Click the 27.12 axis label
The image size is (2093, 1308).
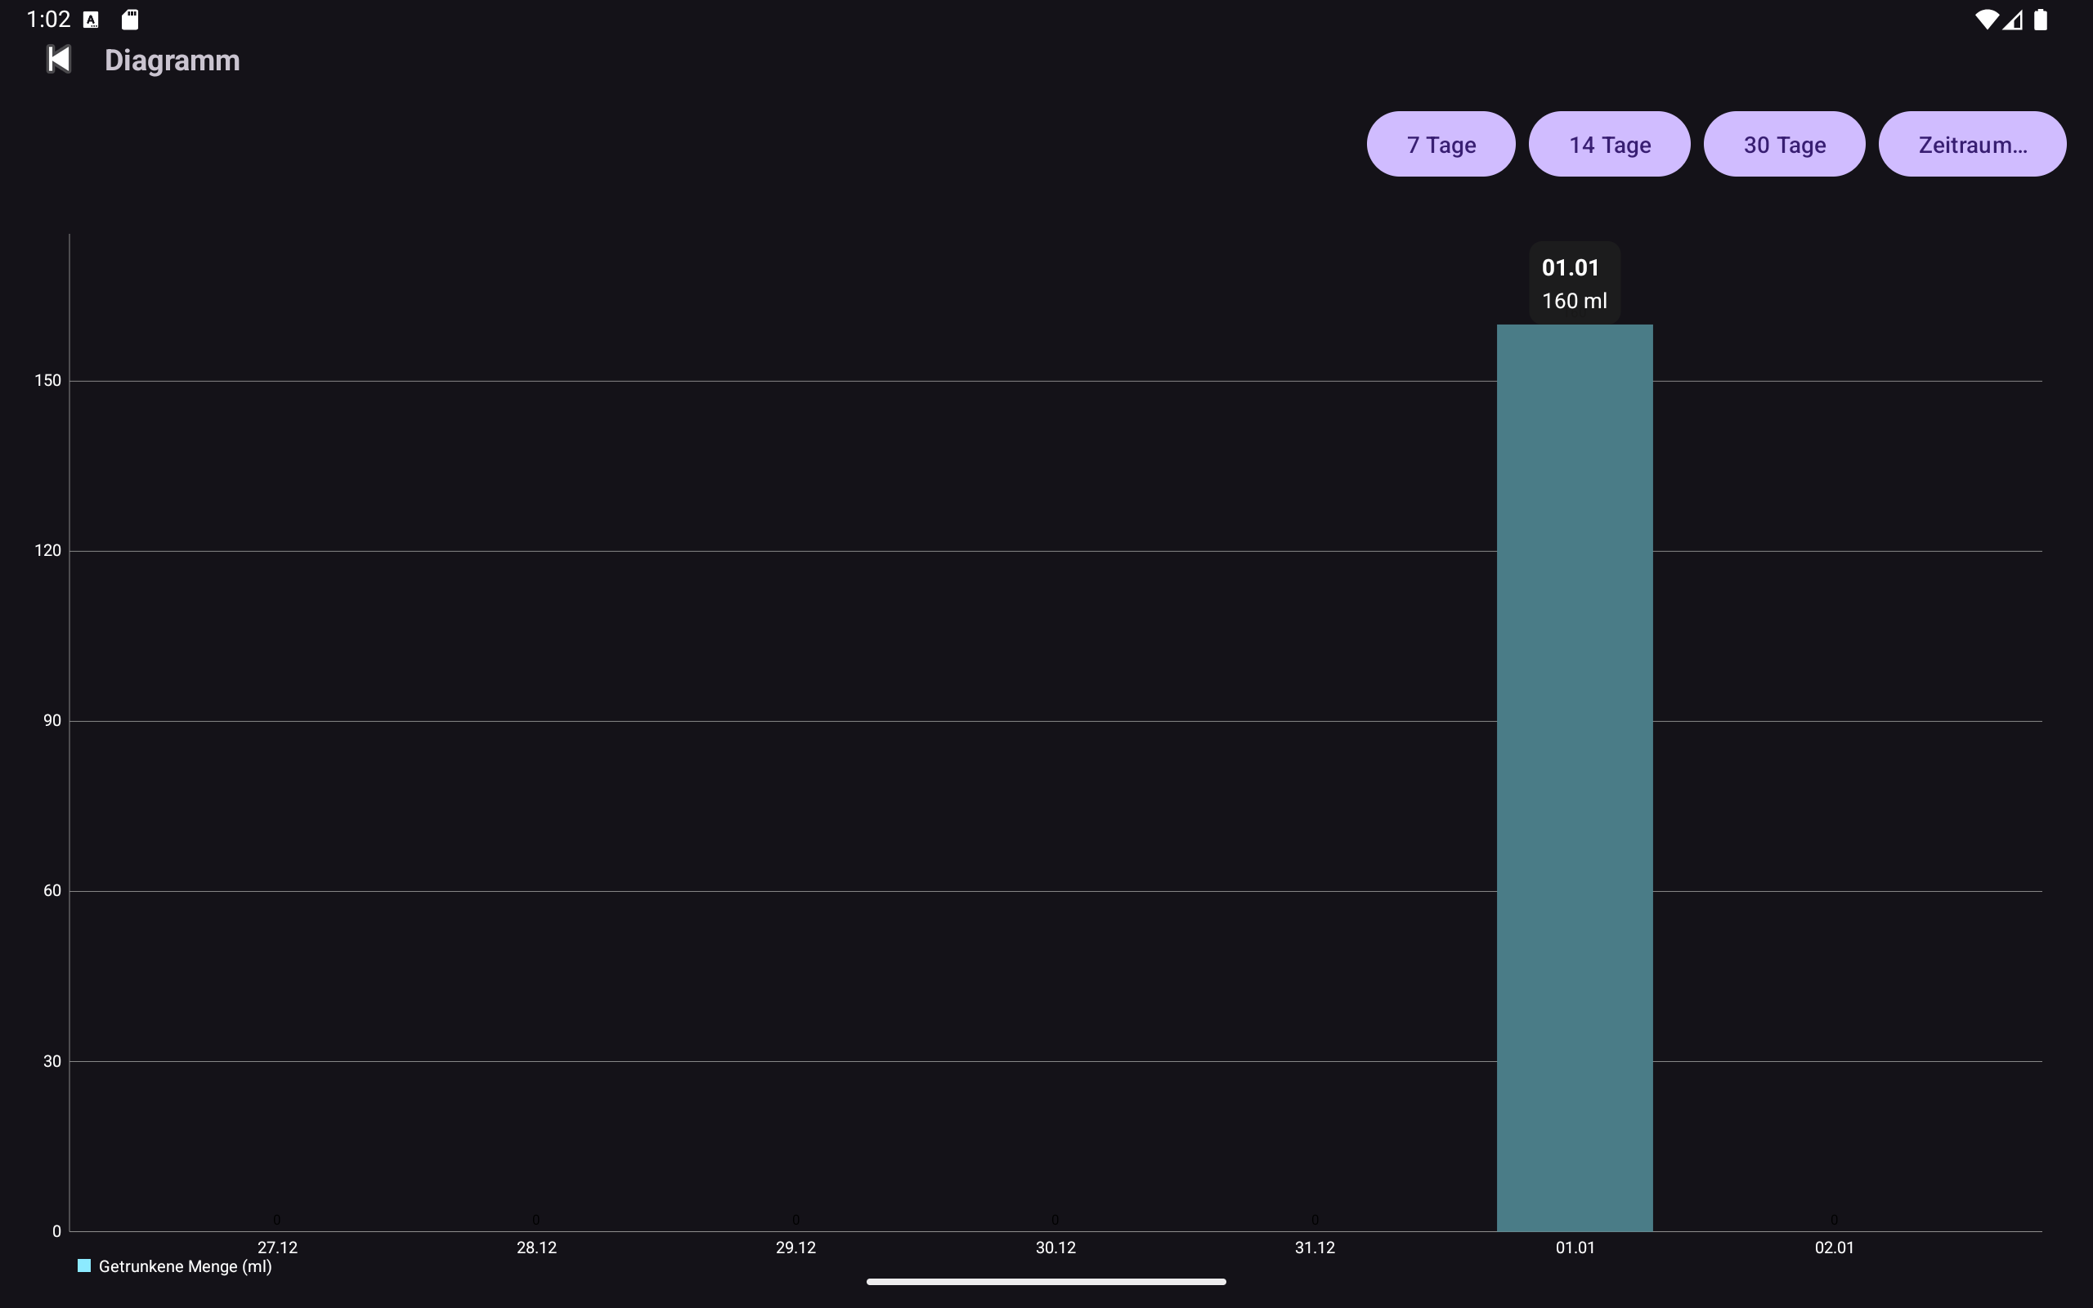[276, 1247]
